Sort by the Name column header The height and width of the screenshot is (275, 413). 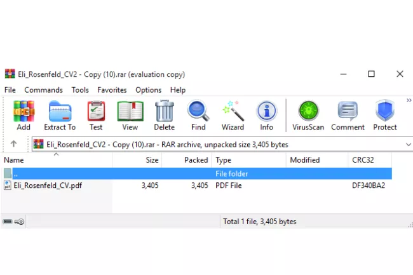click(x=57, y=160)
